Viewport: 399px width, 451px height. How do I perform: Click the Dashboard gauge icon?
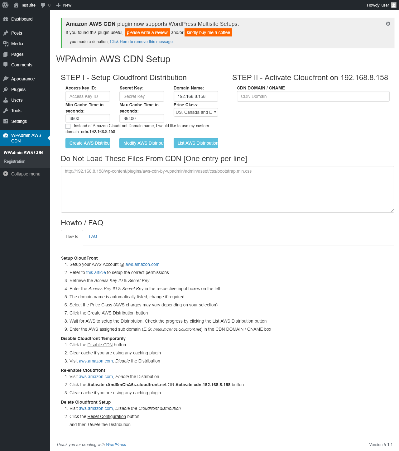point(6,19)
